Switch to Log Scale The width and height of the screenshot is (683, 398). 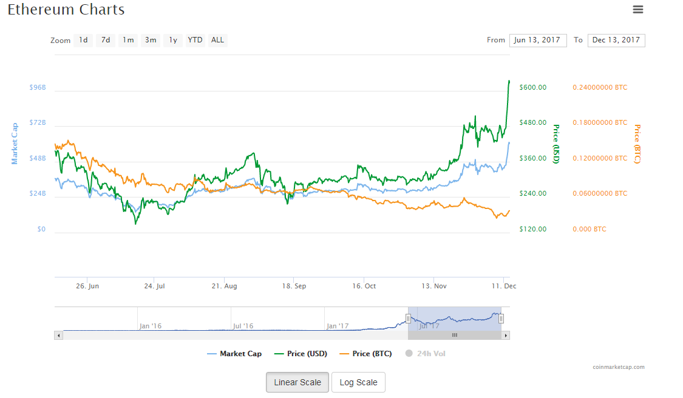point(358,382)
